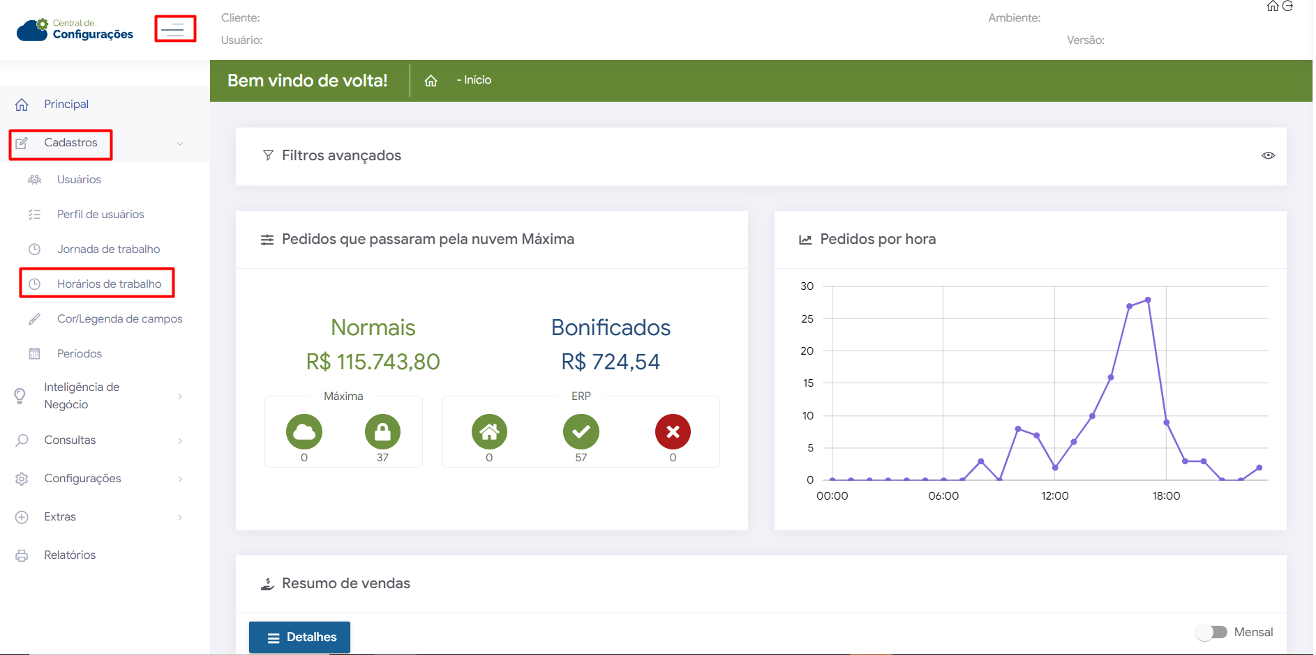Toggle the sidebar with the hamburger menu icon
Viewport: 1316px width, 655px height.
tap(172, 29)
